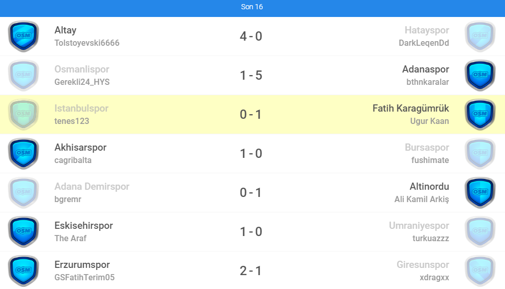Click Altay's team shield badge
505x289 pixels.
pyautogui.click(x=24, y=36)
